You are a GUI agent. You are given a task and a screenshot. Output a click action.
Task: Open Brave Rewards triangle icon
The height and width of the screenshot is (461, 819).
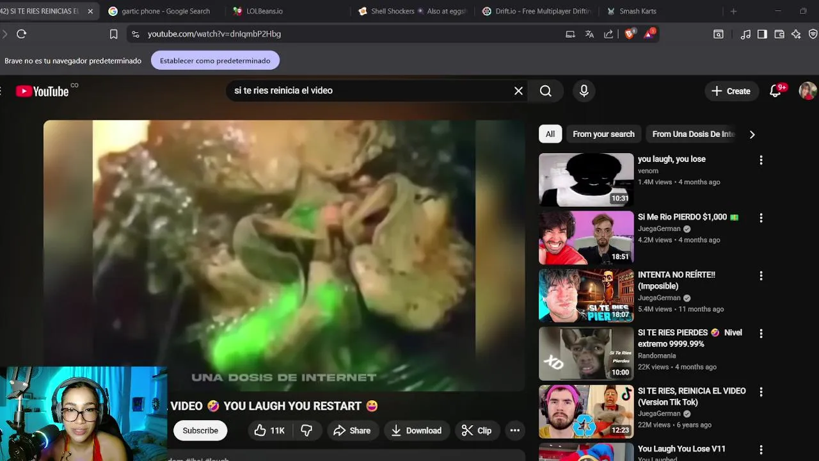point(649,34)
